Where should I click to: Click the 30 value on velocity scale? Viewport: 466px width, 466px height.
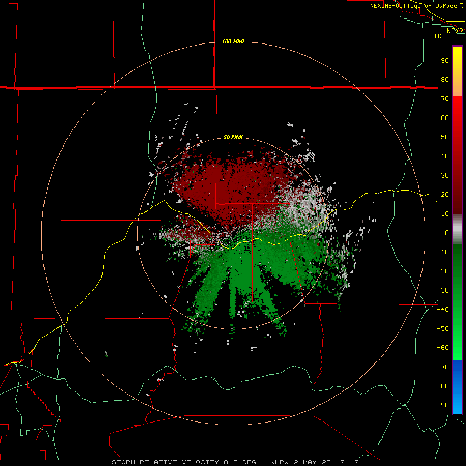[x=445, y=176]
